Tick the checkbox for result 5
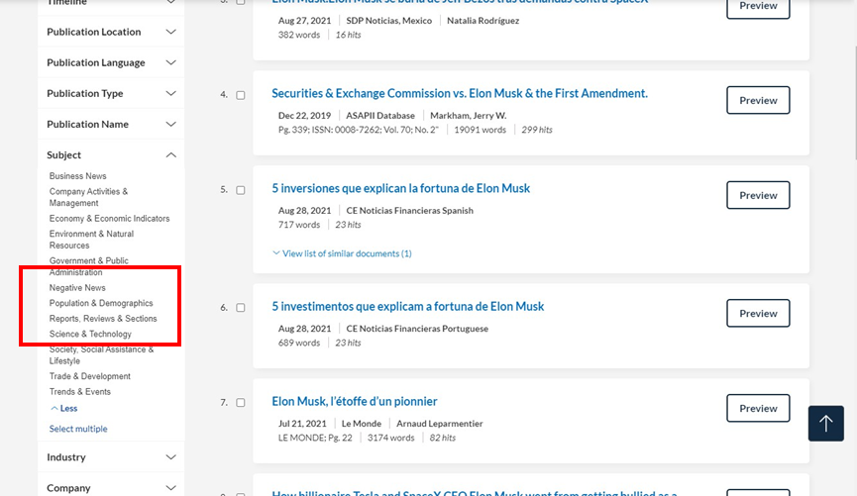Image resolution: width=857 pixels, height=496 pixels. (x=241, y=190)
